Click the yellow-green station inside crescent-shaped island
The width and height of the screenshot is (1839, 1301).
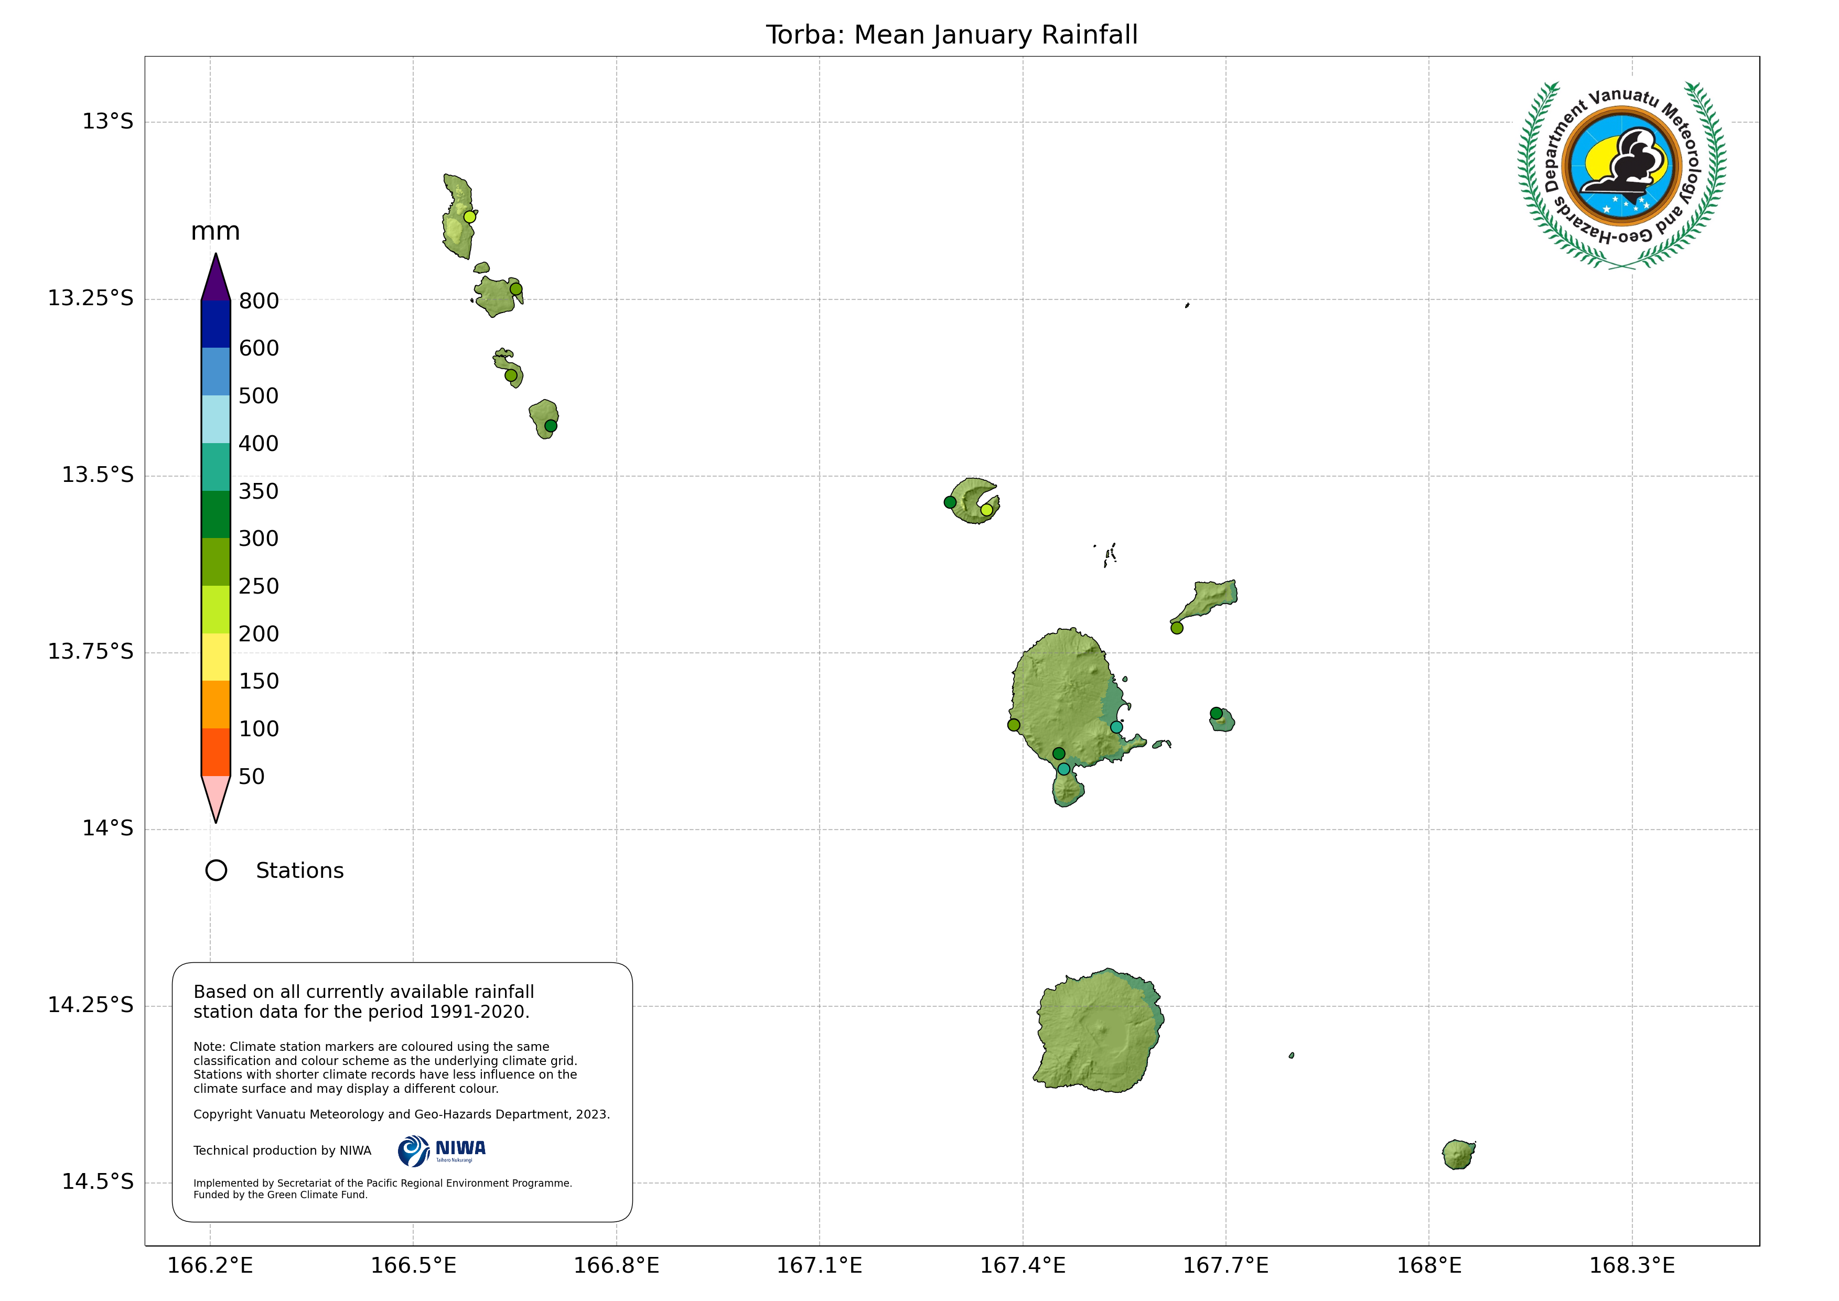coord(987,510)
